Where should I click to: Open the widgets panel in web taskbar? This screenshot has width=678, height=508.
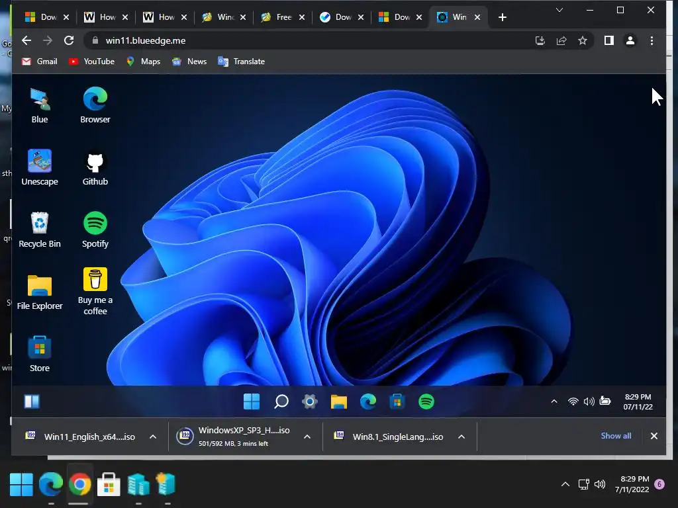click(32, 402)
